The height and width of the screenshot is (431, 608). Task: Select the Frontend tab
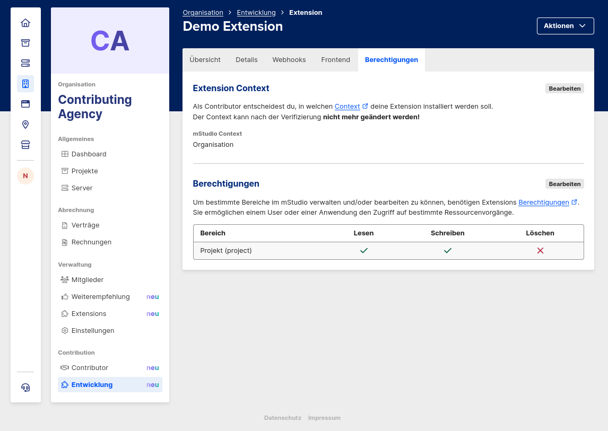point(335,60)
